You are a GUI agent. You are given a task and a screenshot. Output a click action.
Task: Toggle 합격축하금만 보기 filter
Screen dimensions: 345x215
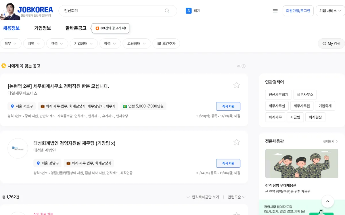(x=203, y=197)
